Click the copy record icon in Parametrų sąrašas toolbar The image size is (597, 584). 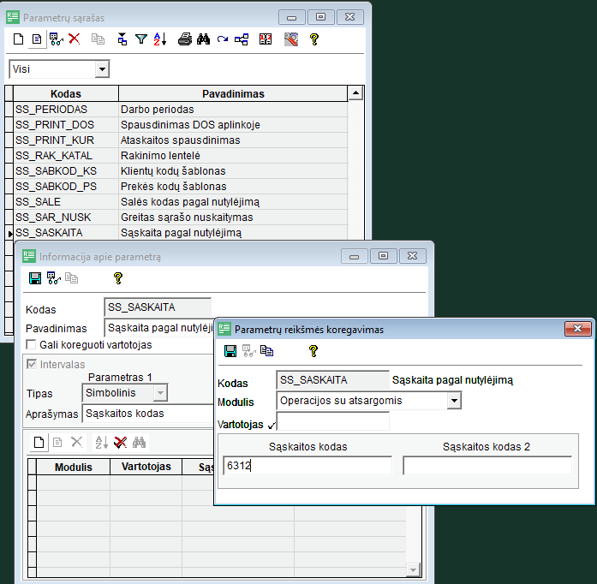click(98, 39)
